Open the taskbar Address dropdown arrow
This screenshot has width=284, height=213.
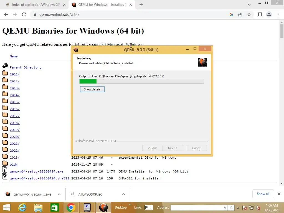pyautogui.click(x=225, y=208)
